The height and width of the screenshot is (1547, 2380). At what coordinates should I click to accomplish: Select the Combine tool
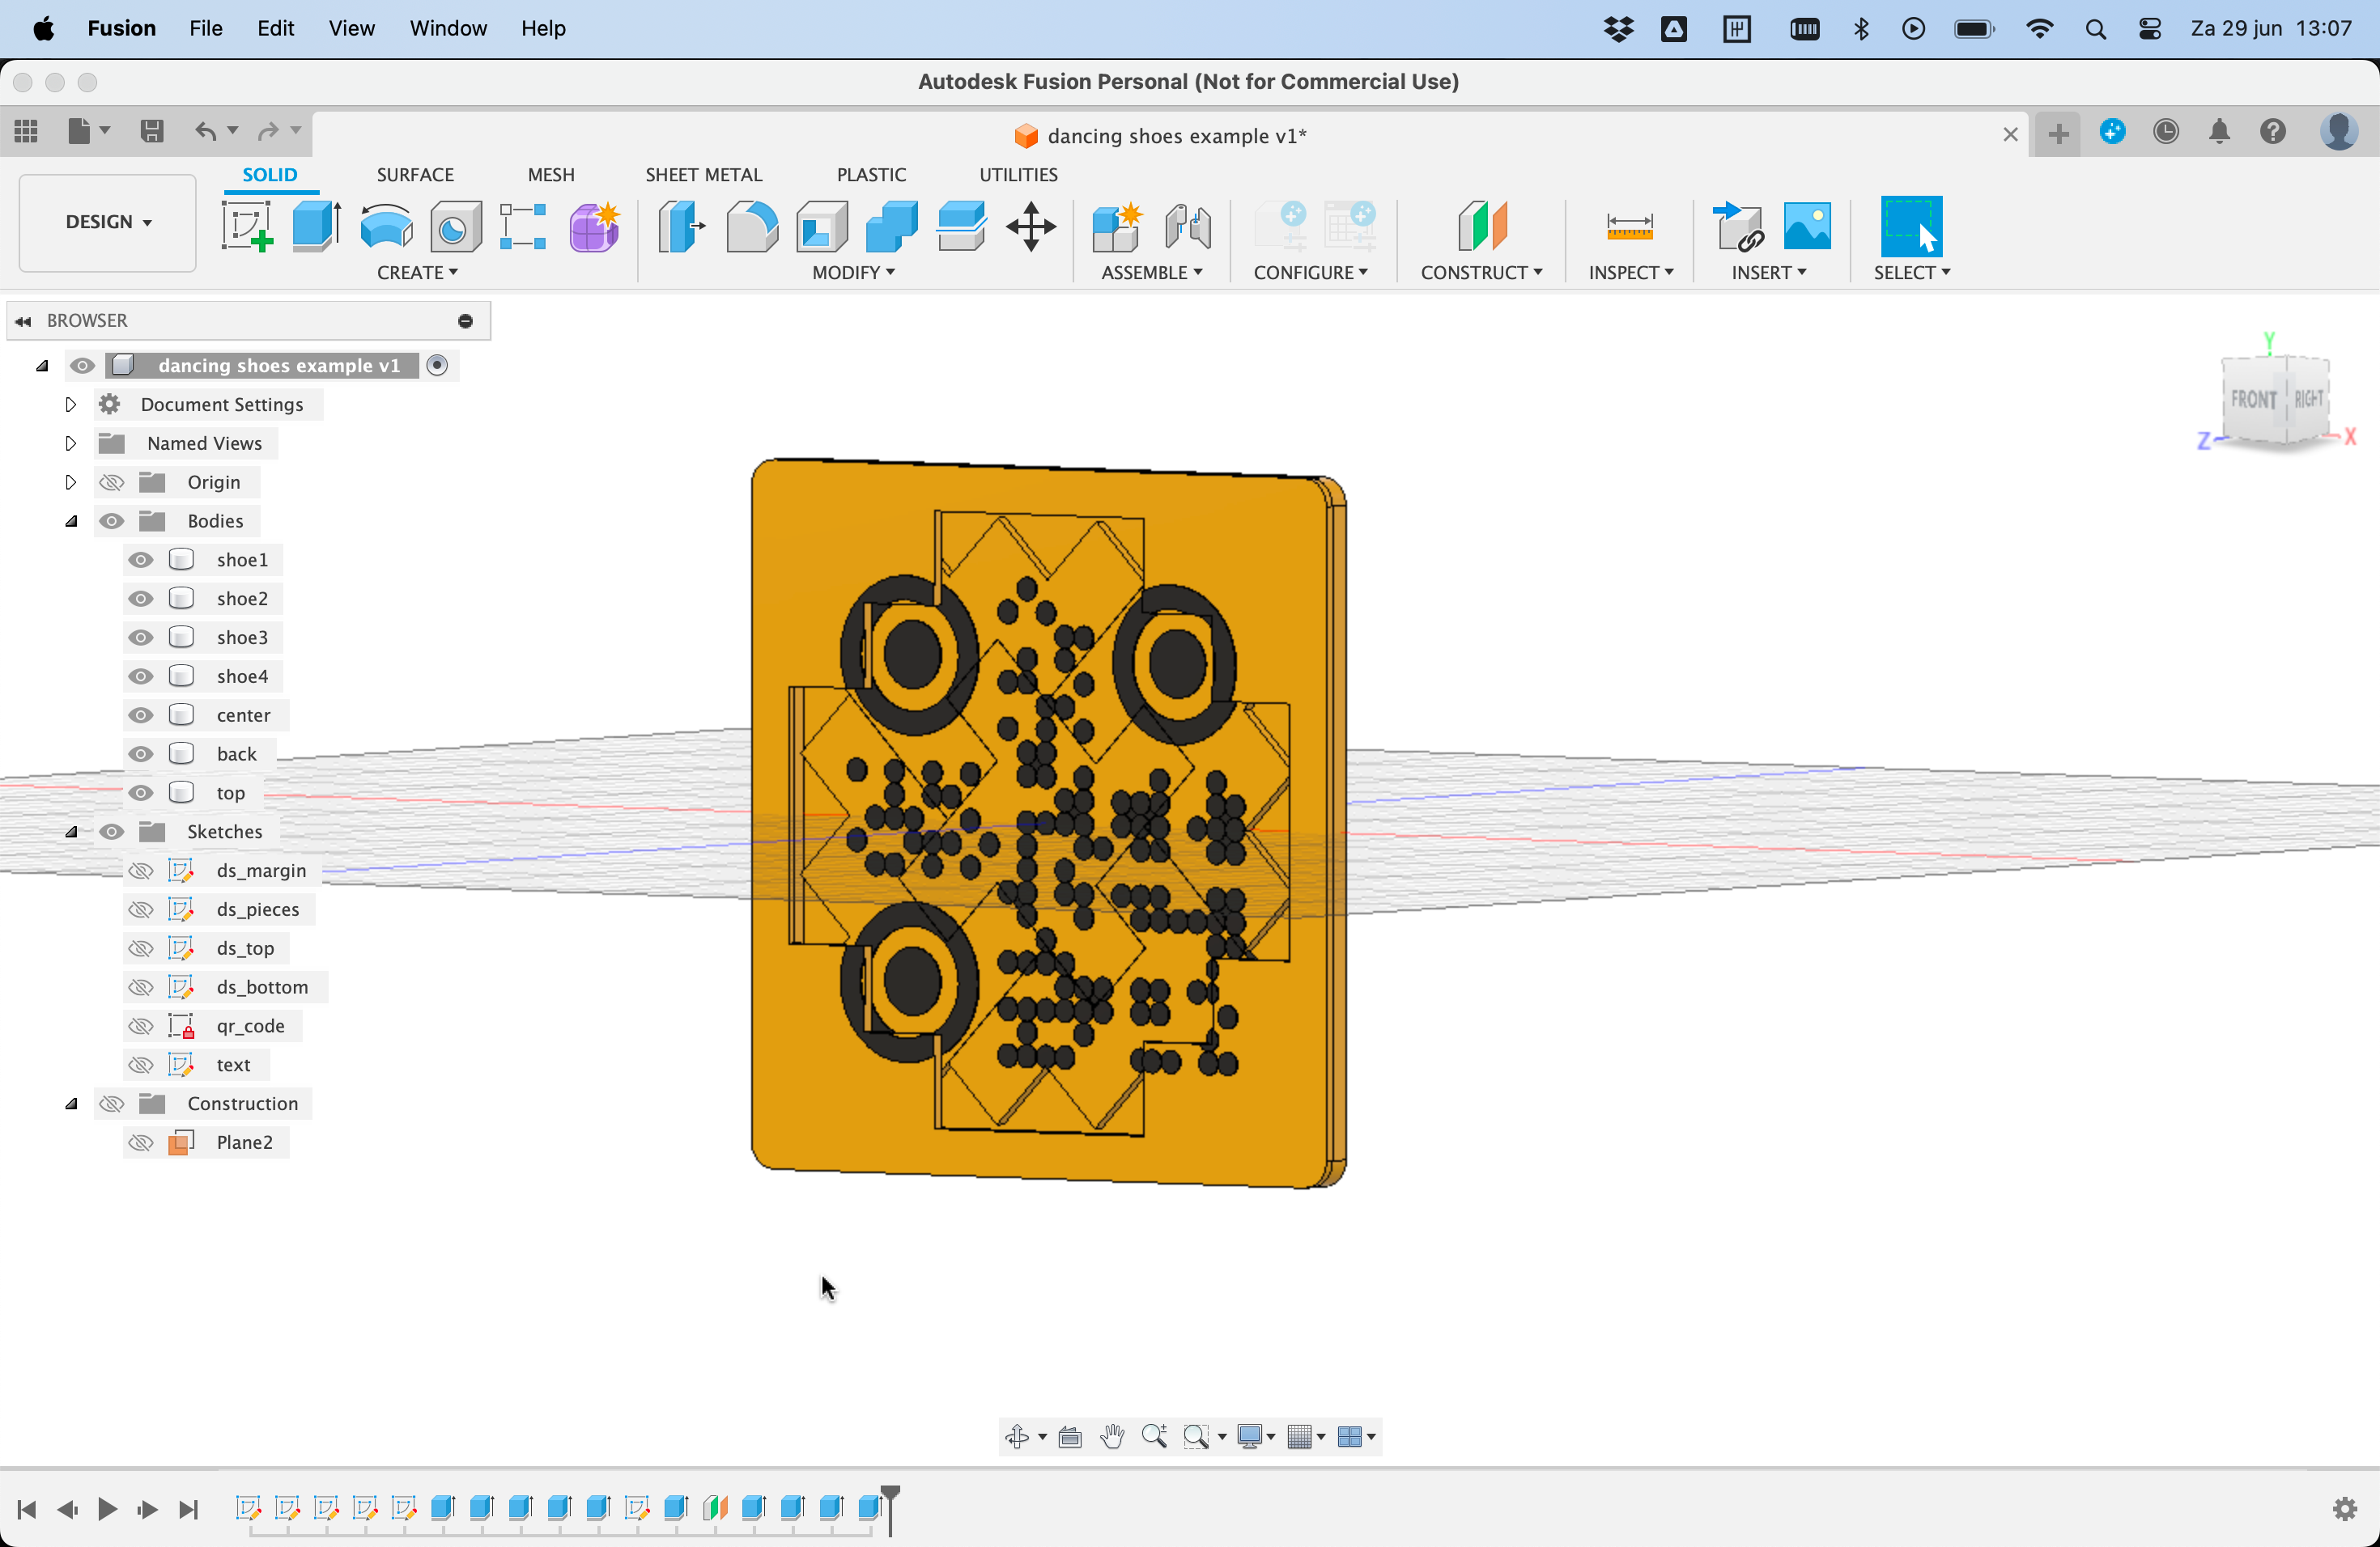coord(891,226)
